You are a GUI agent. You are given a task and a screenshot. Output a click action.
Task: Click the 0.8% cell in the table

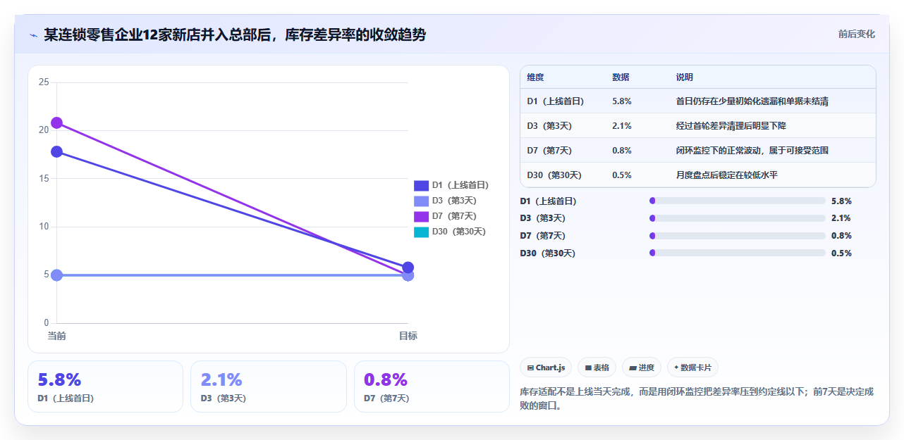click(x=621, y=151)
